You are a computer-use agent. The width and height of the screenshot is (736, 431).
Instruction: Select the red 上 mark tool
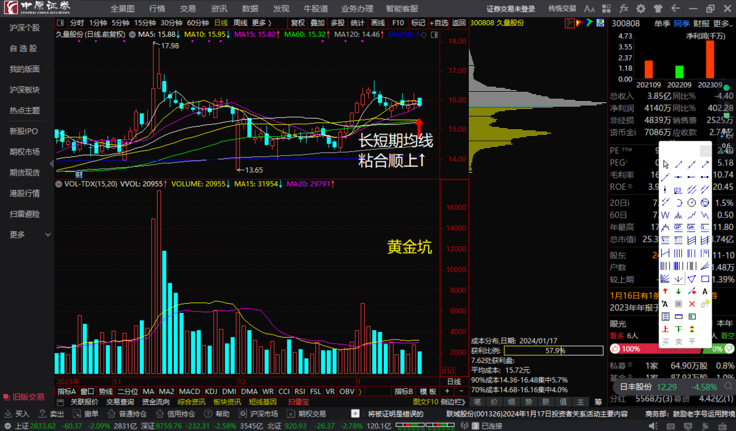pos(665,329)
